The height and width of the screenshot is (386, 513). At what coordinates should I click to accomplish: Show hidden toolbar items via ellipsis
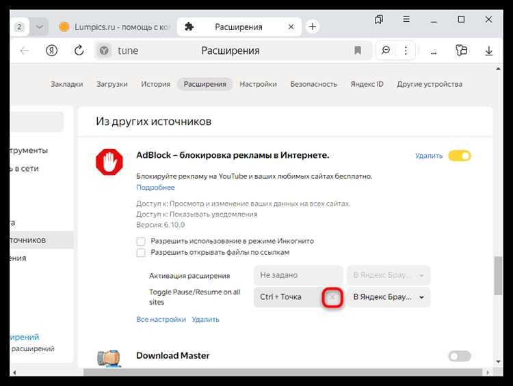coord(434,53)
